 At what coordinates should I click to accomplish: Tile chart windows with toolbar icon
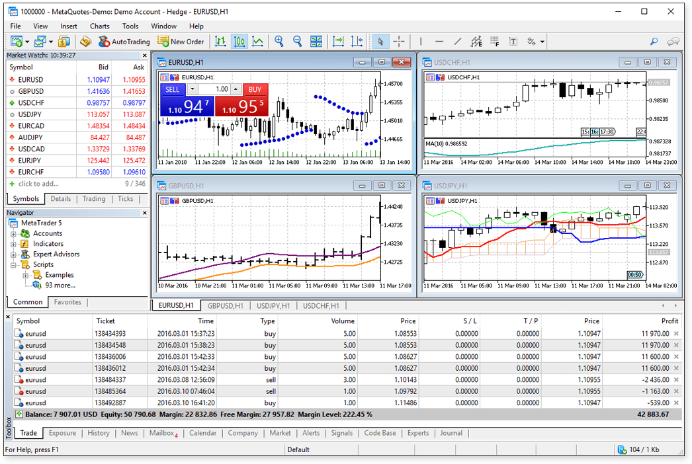pyautogui.click(x=316, y=42)
